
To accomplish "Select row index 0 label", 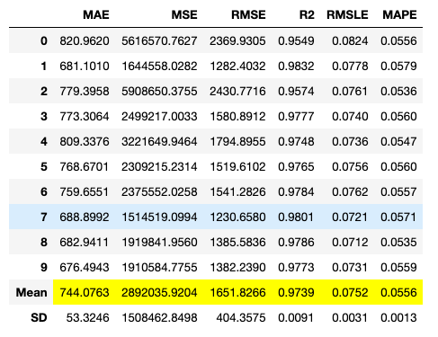I will [44, 40].
